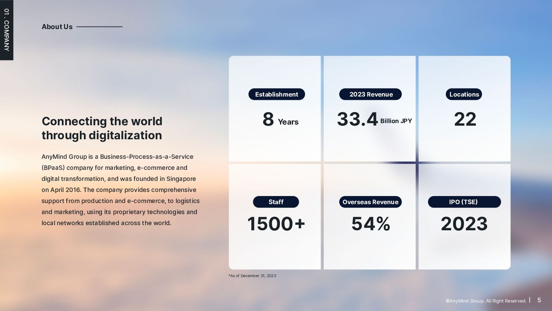
Task: Select the '2023 Revenue' pill label
Action: pos(371,94)
